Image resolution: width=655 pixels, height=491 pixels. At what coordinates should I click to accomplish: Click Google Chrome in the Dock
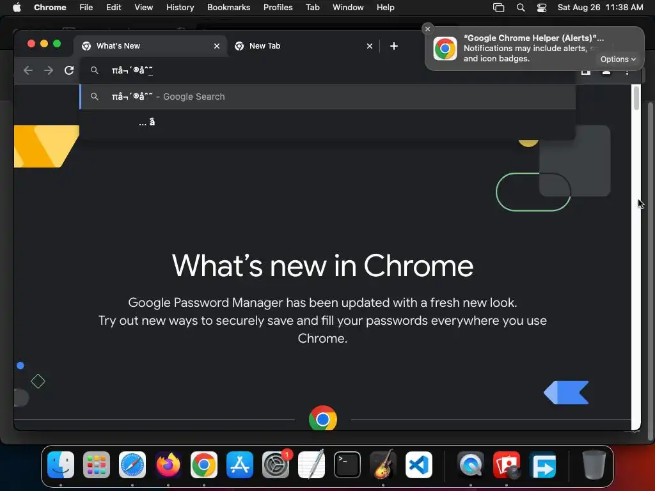coord(204,465)
